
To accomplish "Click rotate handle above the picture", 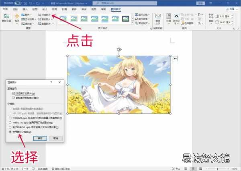I will 119,50.
